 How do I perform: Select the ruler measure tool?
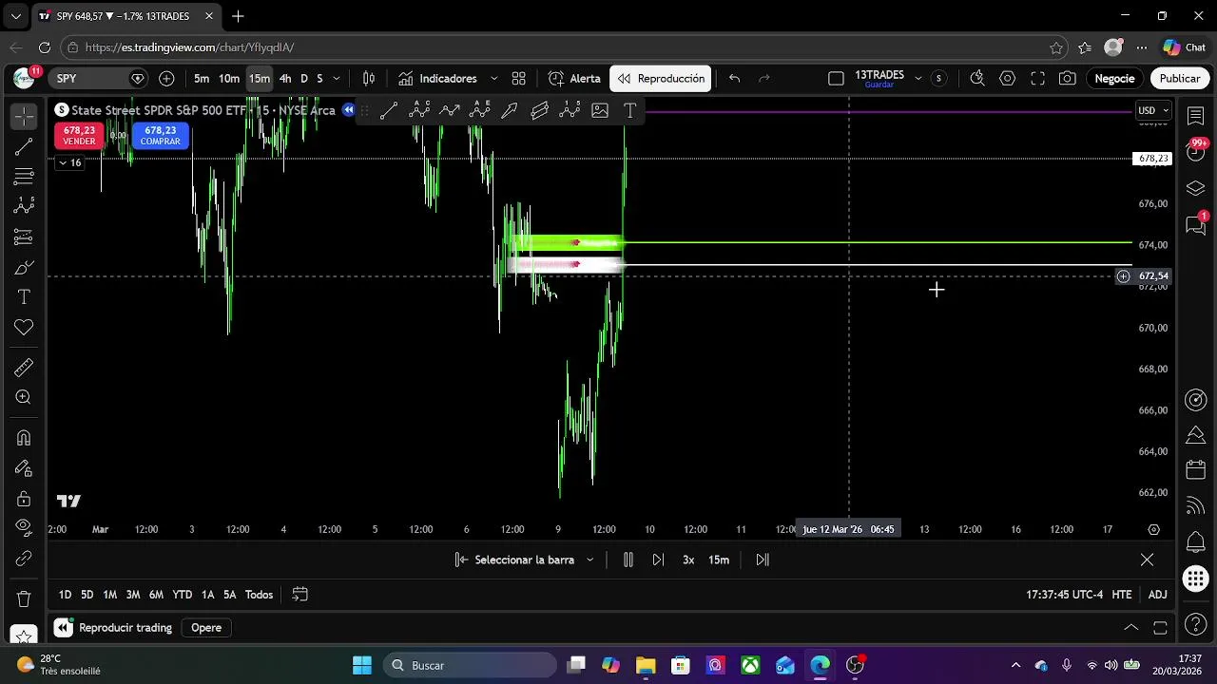[x=24, y=367]
